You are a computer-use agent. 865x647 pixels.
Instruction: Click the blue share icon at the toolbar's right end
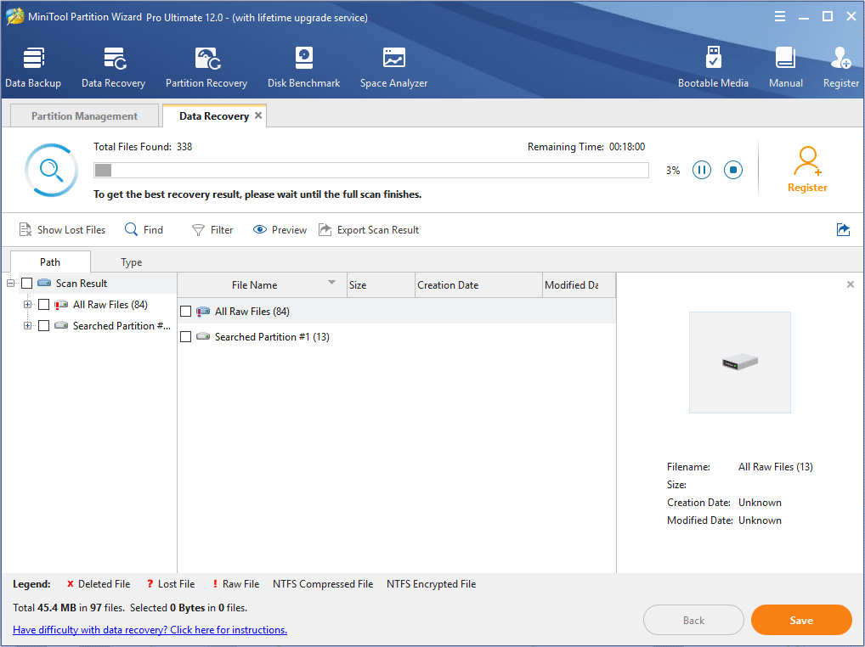[843, 229]
